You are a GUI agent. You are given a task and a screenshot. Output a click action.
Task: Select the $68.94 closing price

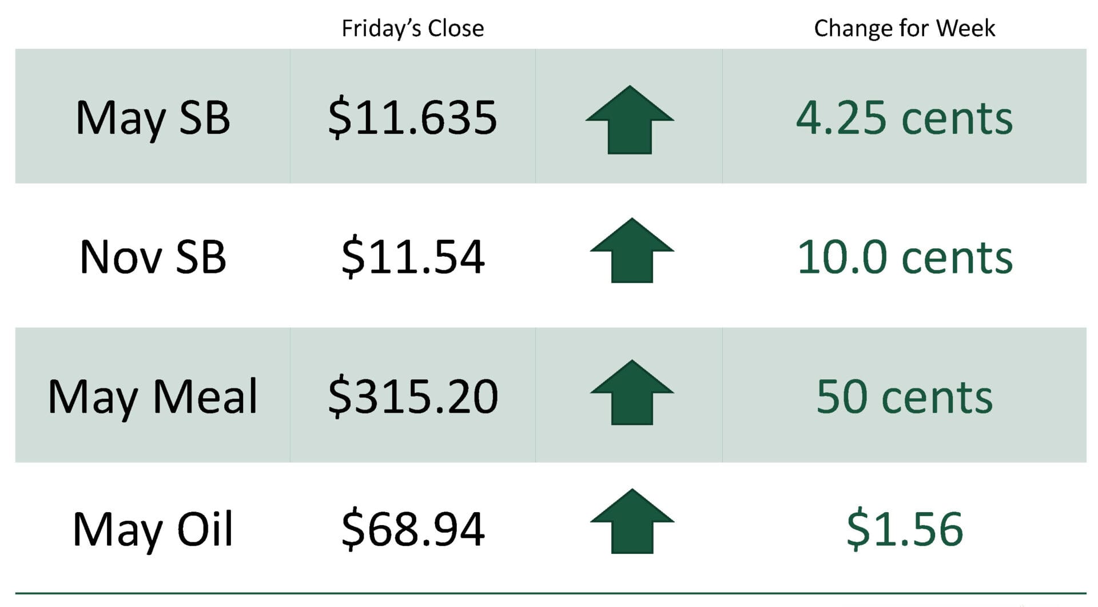pos(412,529)
